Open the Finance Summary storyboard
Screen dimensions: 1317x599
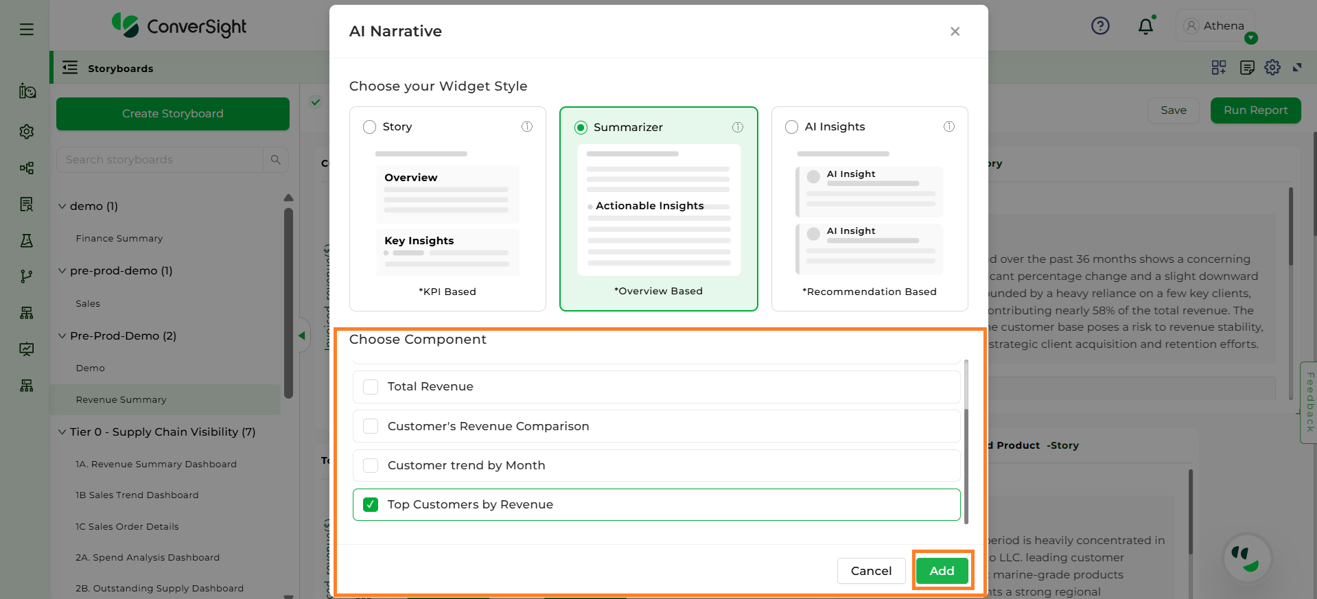tap(119, 239)
